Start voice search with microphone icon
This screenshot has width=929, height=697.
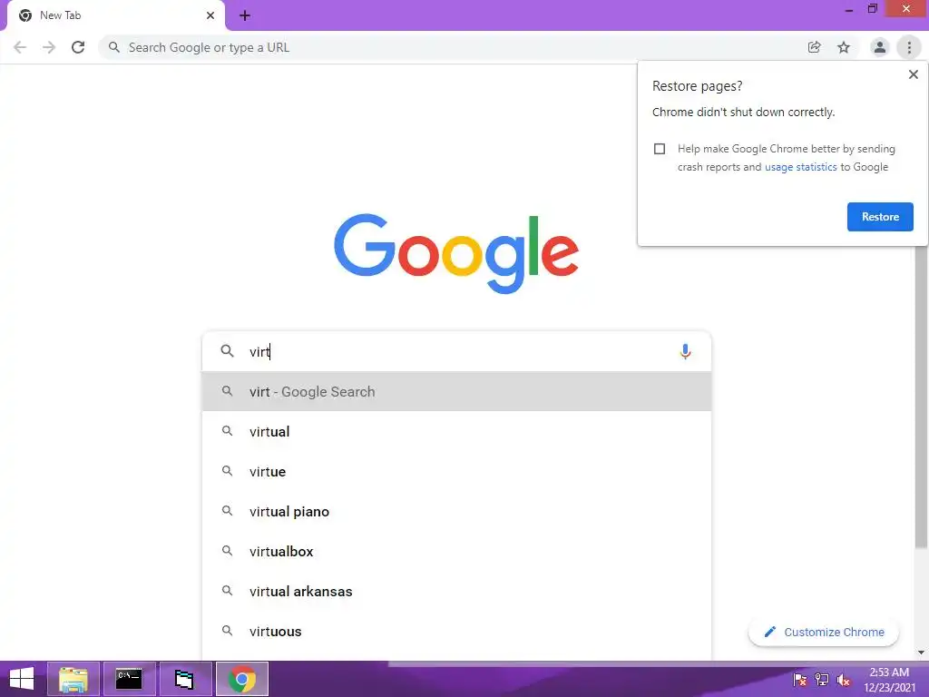coord(685,351)
